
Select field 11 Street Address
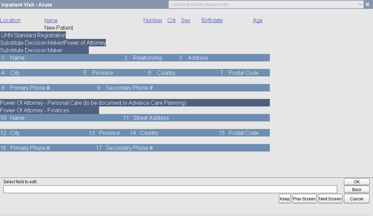151,118
